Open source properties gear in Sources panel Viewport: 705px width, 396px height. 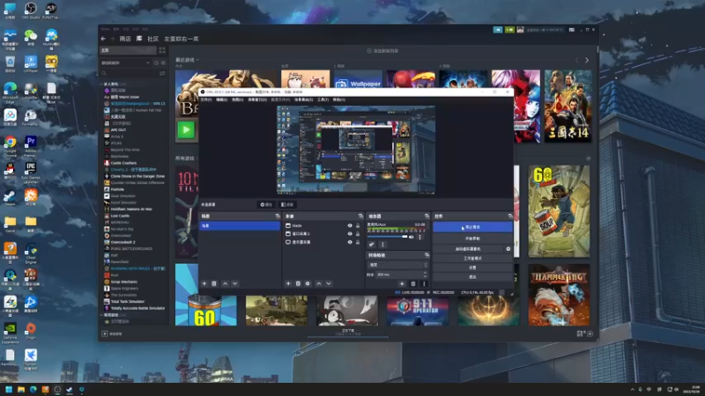(x=308, y=283)
